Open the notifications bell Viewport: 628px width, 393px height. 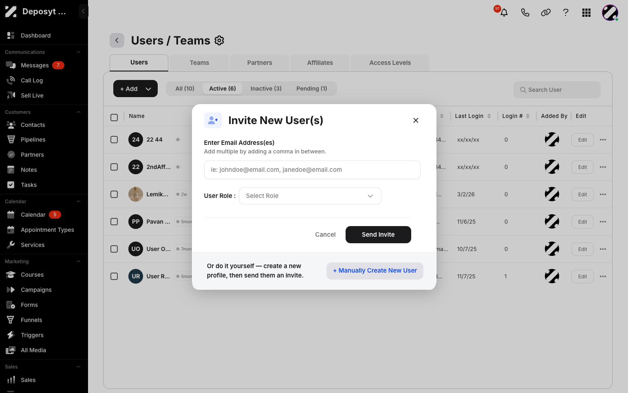click(x=504, y=12)
